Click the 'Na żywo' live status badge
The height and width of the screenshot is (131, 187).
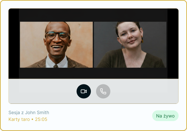click(165, 116)
